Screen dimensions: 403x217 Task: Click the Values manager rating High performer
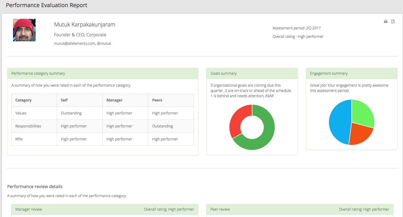click(x=119, y=113)
